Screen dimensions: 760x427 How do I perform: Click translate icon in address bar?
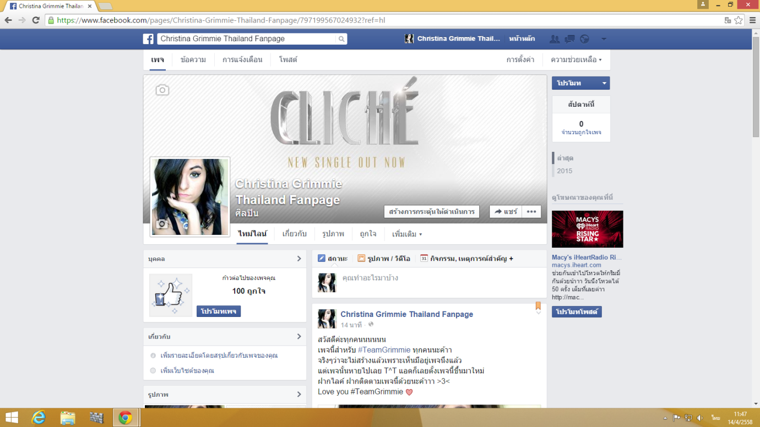pyautogui.click(x=728, y=20)
